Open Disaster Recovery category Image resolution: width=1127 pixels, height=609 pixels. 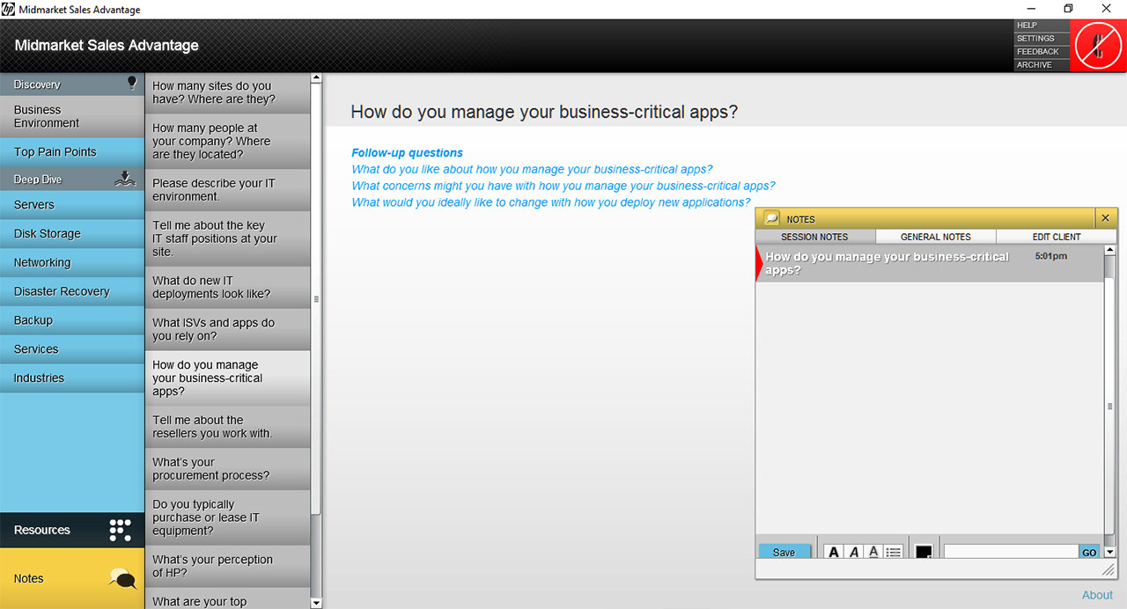pyautogui.click(x=72, y=291)
